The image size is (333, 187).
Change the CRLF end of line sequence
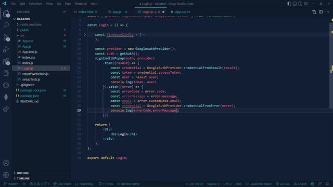(238, 184)
